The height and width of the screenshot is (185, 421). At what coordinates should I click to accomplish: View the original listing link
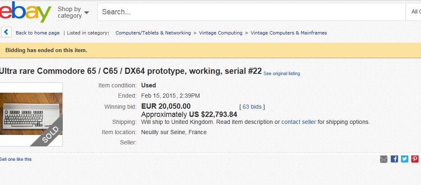(x=281, y=74)
